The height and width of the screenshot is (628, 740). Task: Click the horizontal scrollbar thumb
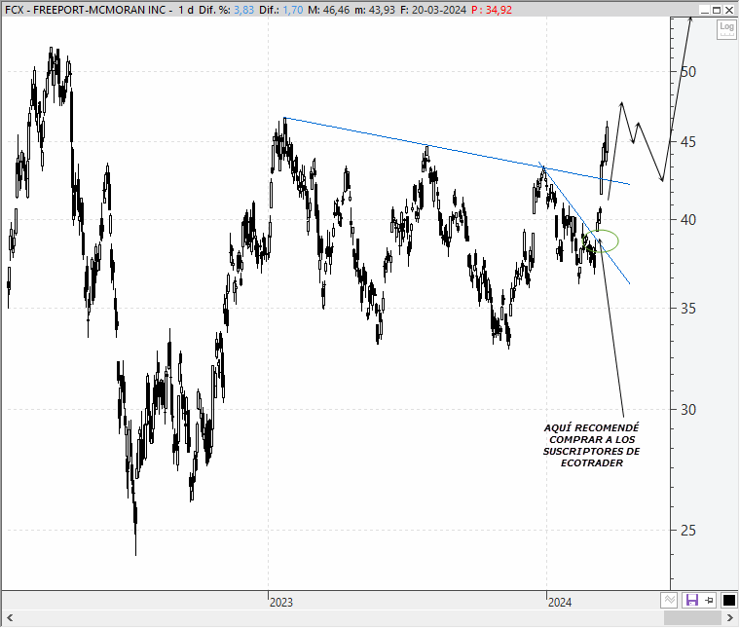click(x=692, y=617)
